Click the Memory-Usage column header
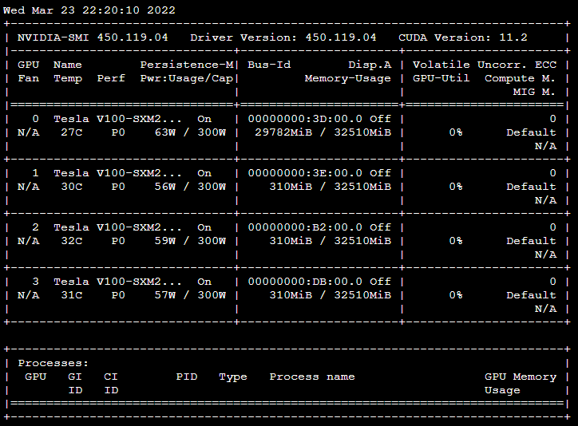The width and height of the screenshot is (578, 426). click(x=347, y=78)
